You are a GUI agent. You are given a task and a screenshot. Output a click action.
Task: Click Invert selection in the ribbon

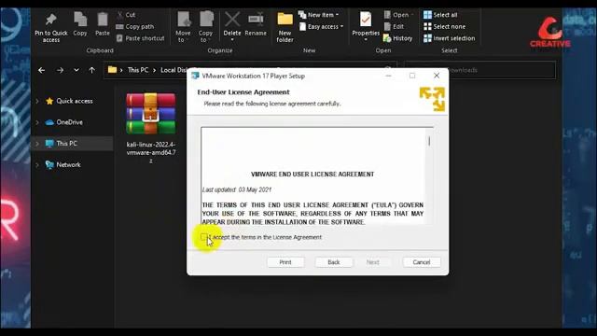450,38
